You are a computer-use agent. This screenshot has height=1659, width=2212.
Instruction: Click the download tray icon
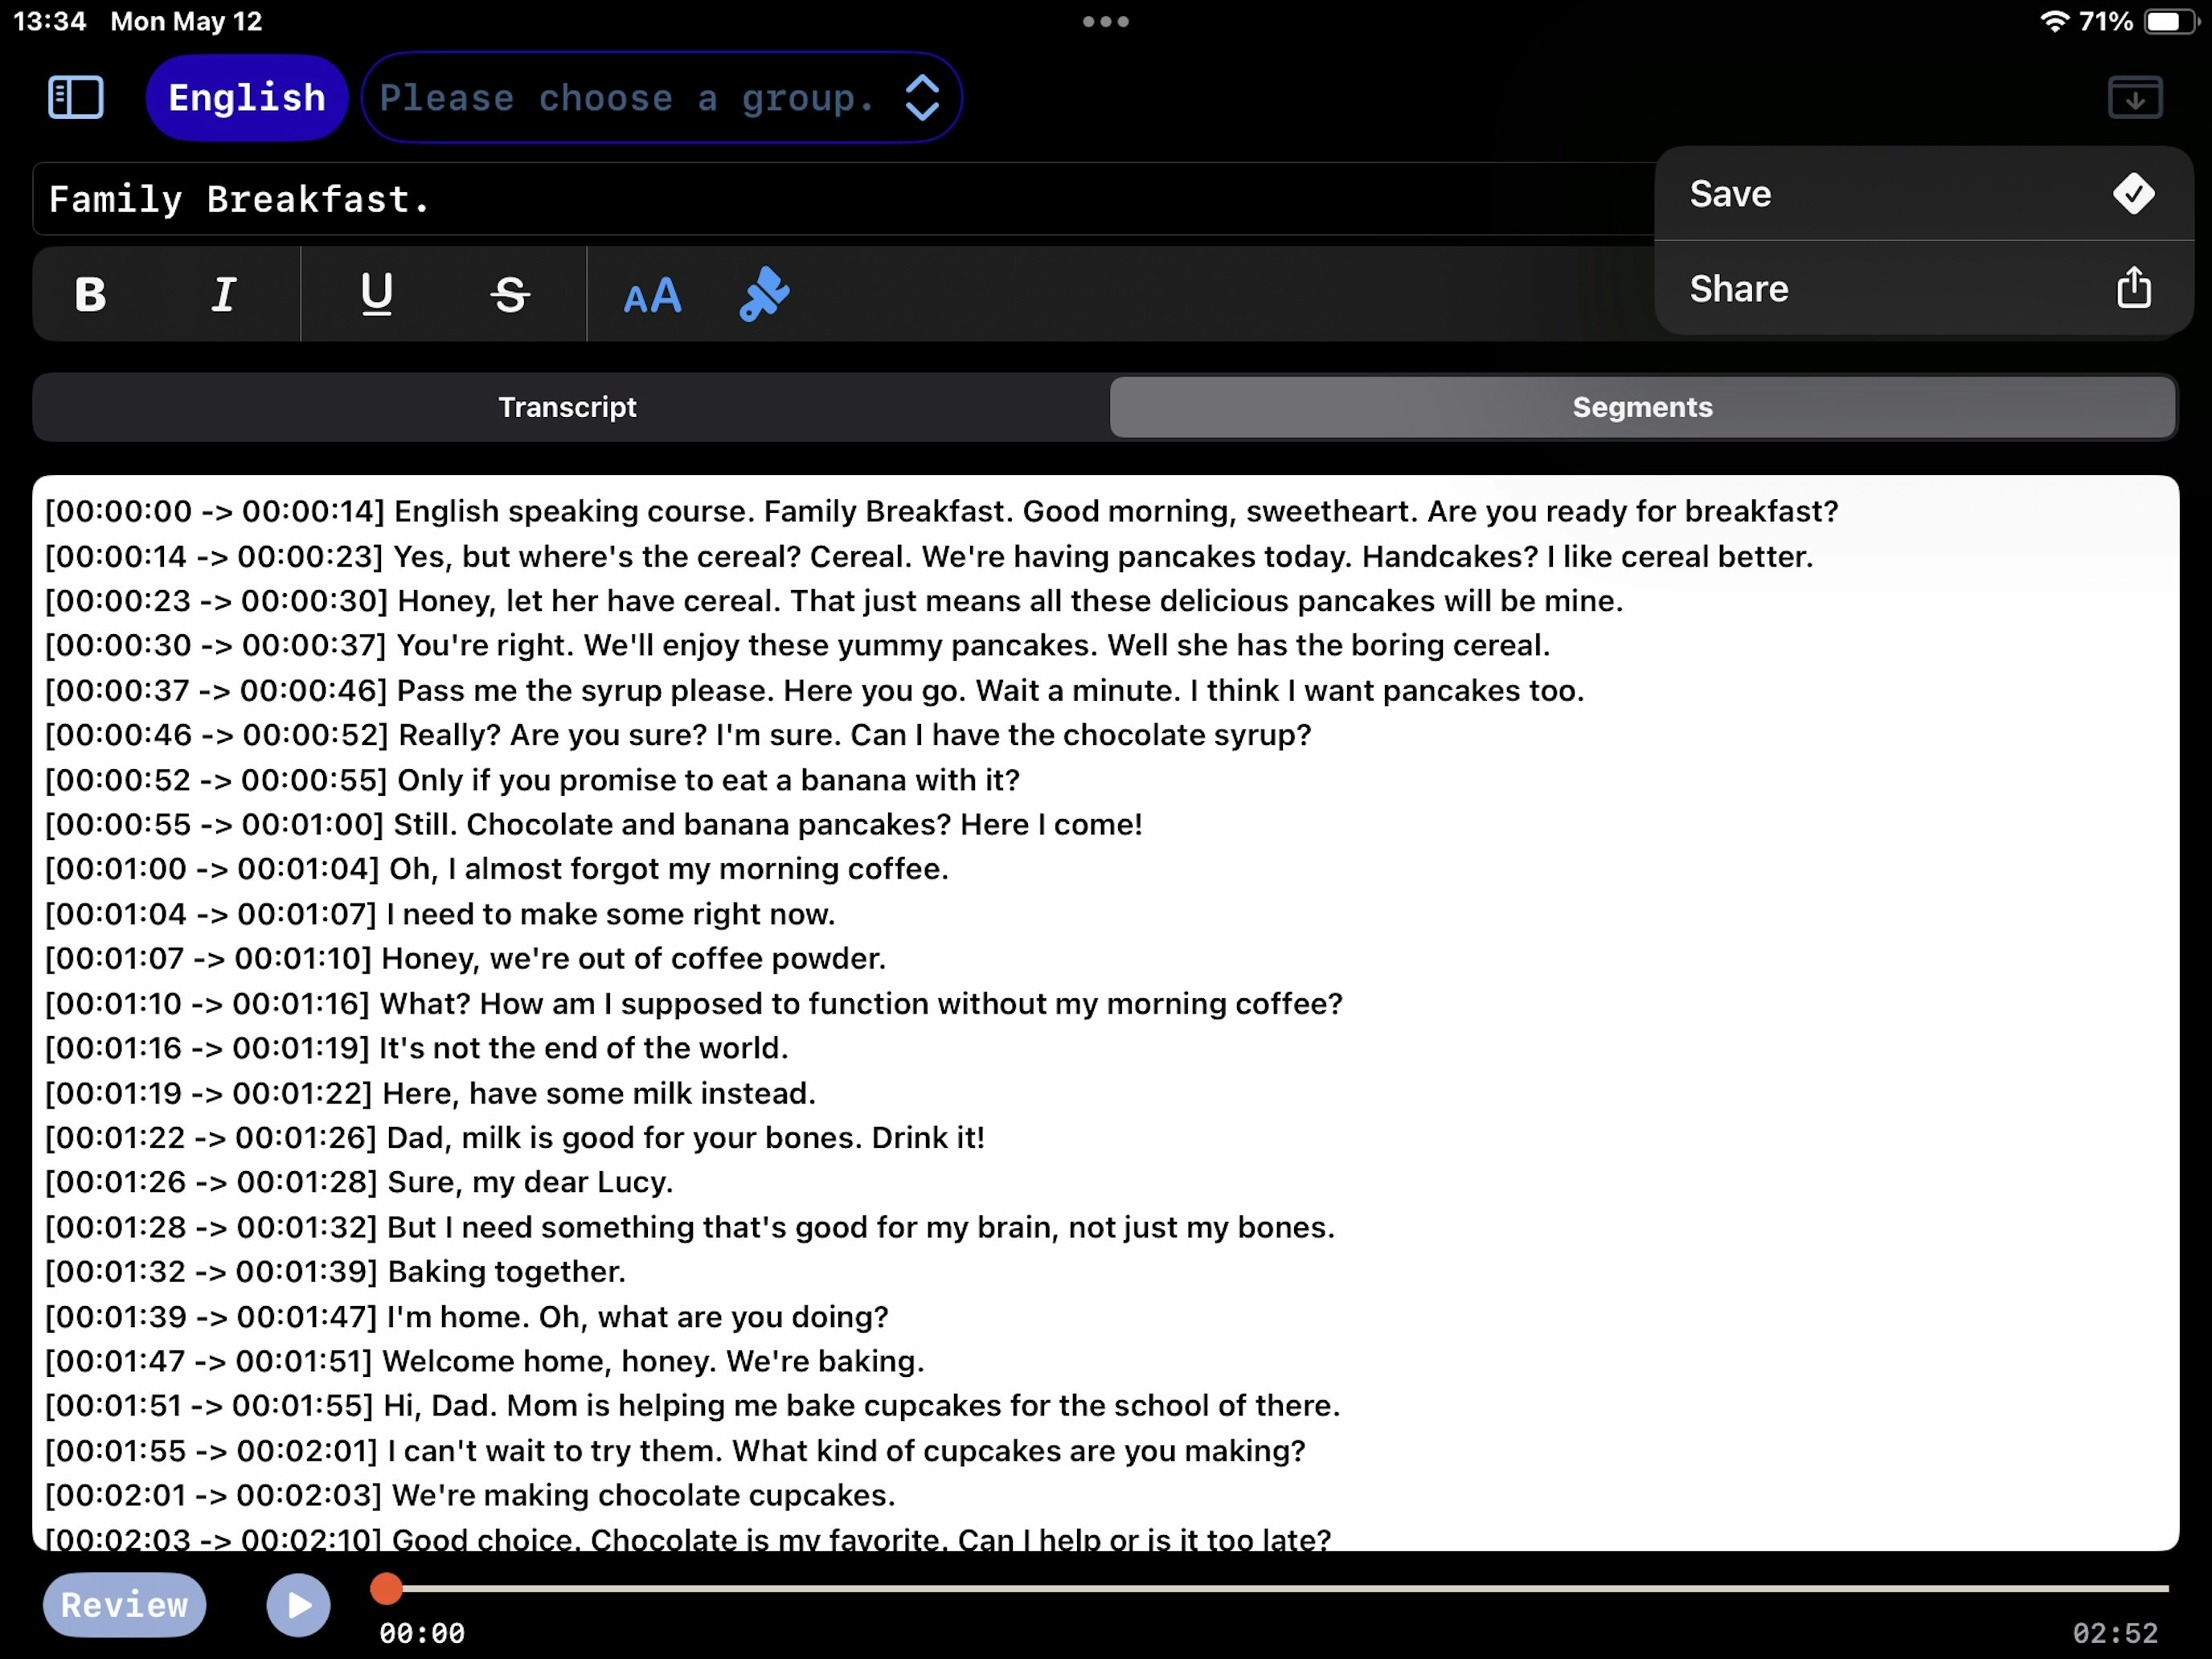[x=2134, y=98]
